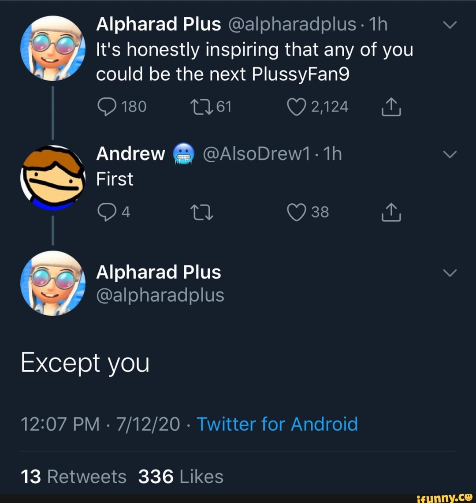
Task: Toggle the like showing 38 on Andrew's reply
Action: coord(296,212)
